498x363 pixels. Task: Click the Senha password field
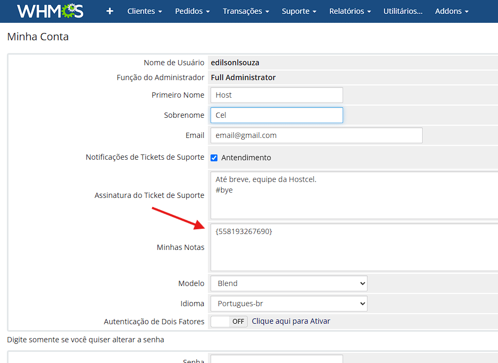pos(276,359)
